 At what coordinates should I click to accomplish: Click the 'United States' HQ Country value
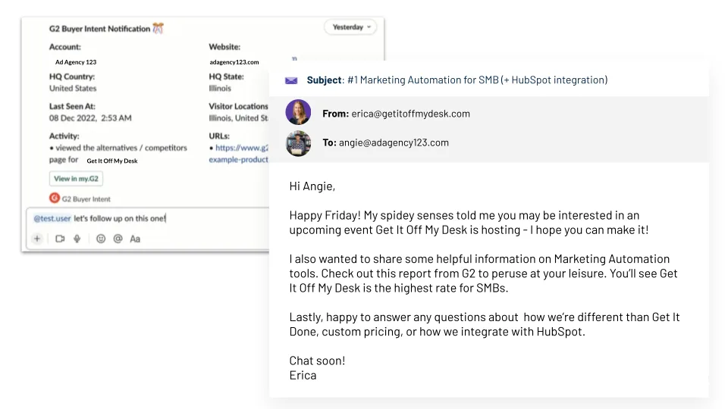coord(73,89)
